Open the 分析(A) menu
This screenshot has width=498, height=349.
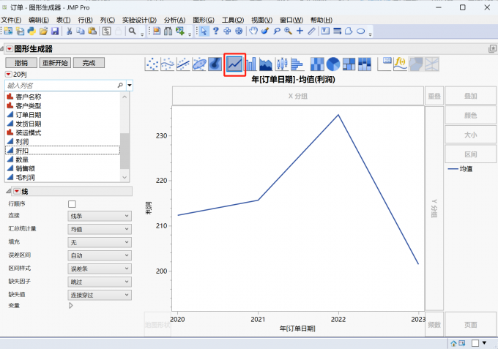pos(175,20)
